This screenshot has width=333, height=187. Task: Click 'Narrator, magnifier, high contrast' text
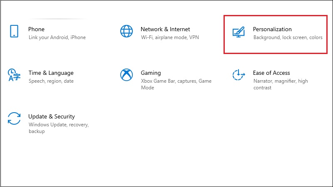click(281, 84)
